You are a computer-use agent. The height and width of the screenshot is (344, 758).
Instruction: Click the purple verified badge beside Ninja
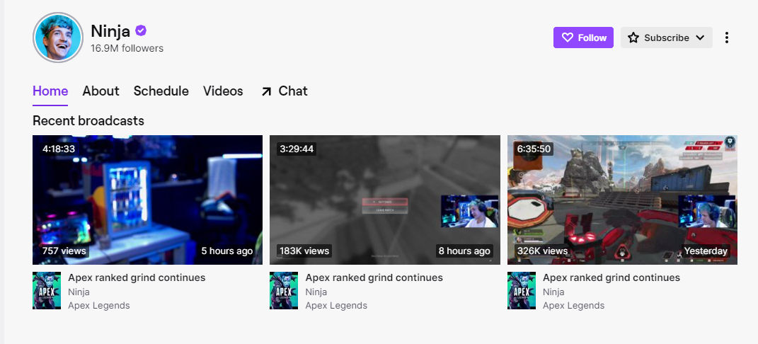(x=141, y=31)
